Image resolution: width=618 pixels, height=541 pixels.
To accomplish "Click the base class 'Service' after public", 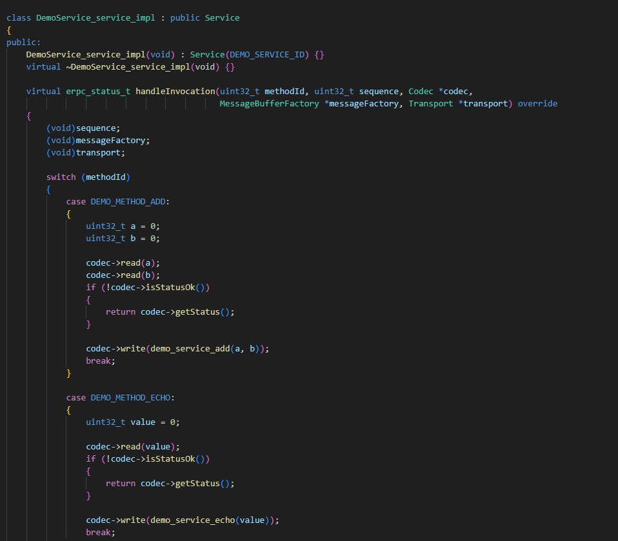I will coord(223,18).
